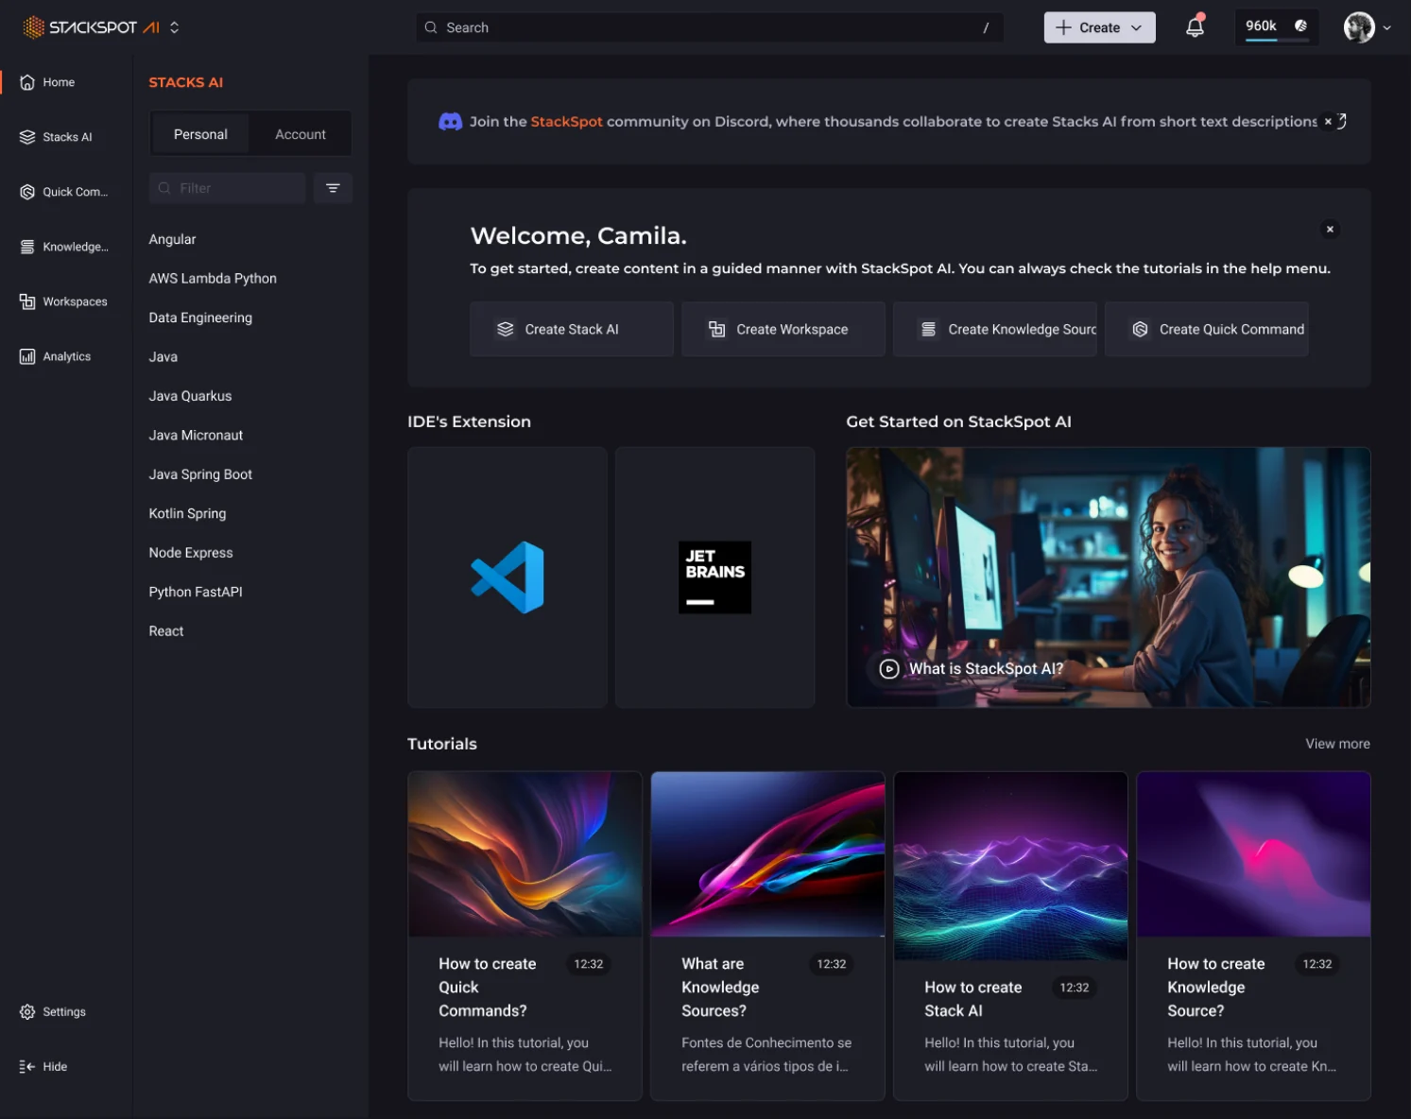This screenshot has height=1119, width=1411.
Task: Select the React stack
Action: tap(166, 631)
